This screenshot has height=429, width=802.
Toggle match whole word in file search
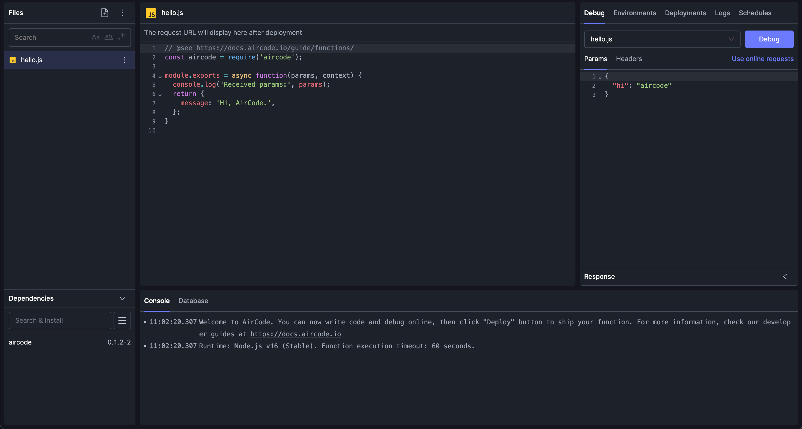(108, 37)
